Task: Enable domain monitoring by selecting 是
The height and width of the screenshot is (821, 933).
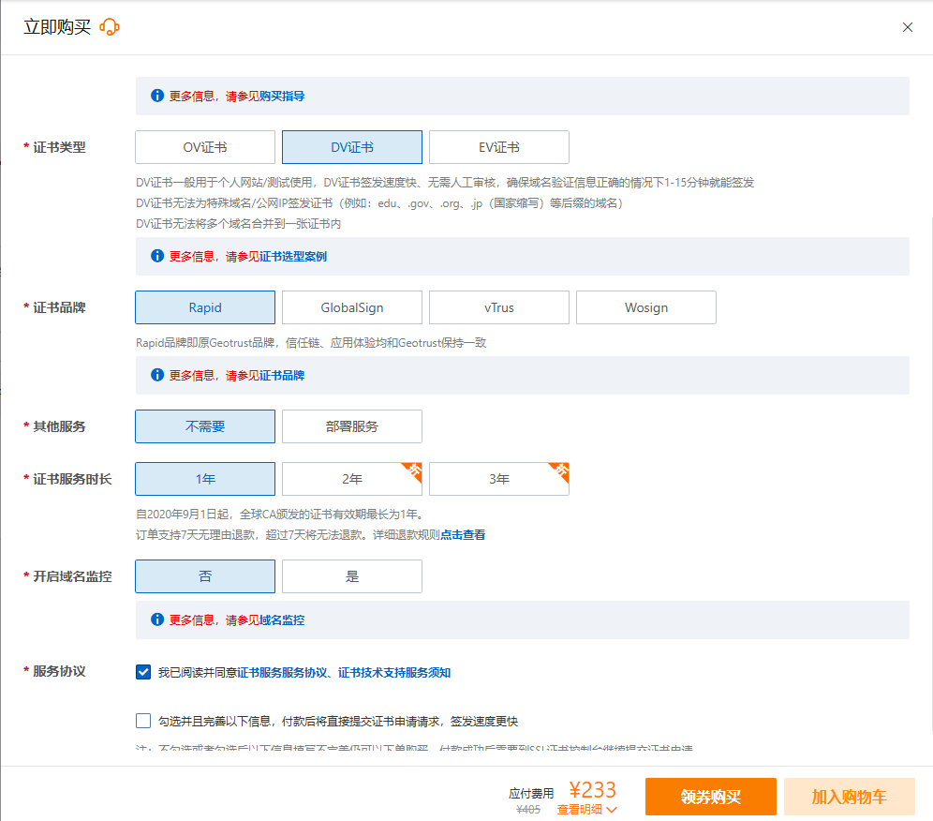Action: tap(352, 576)
